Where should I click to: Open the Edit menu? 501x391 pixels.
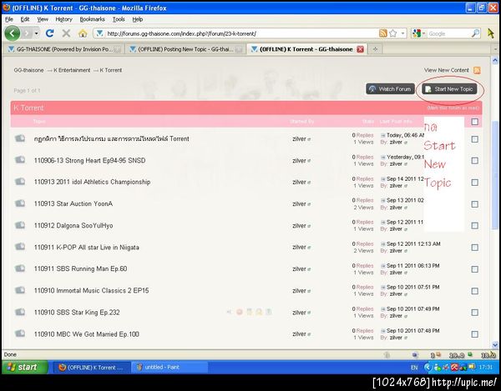click(24, 19)
